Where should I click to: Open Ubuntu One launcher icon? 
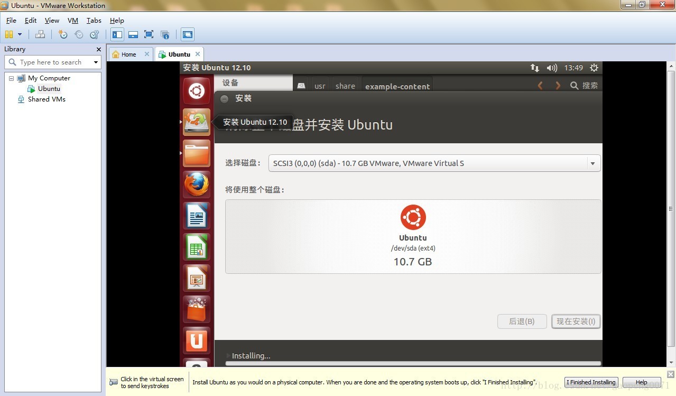pos(197,340)
